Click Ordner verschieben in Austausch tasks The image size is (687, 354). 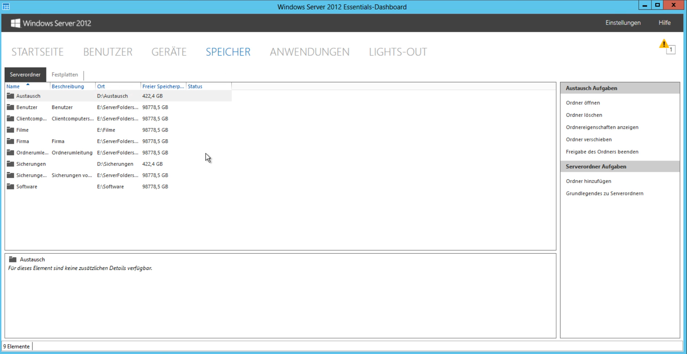tap(588, 139)
